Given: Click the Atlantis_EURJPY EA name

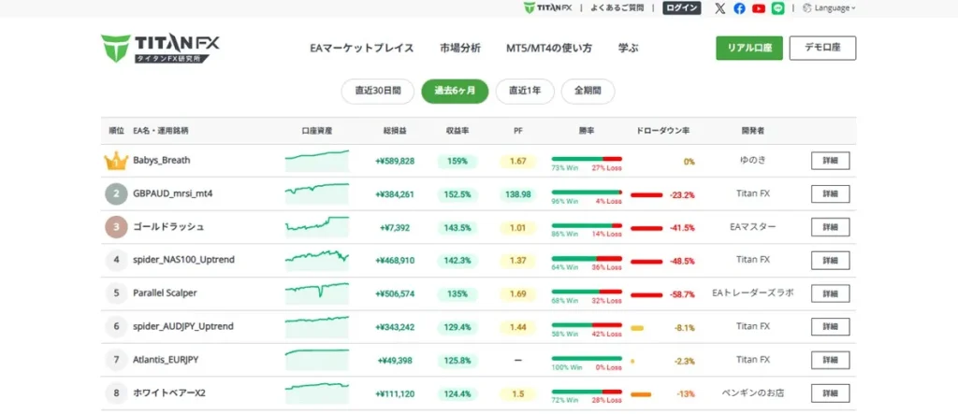Looking at the screenshot, I should 166,360.
